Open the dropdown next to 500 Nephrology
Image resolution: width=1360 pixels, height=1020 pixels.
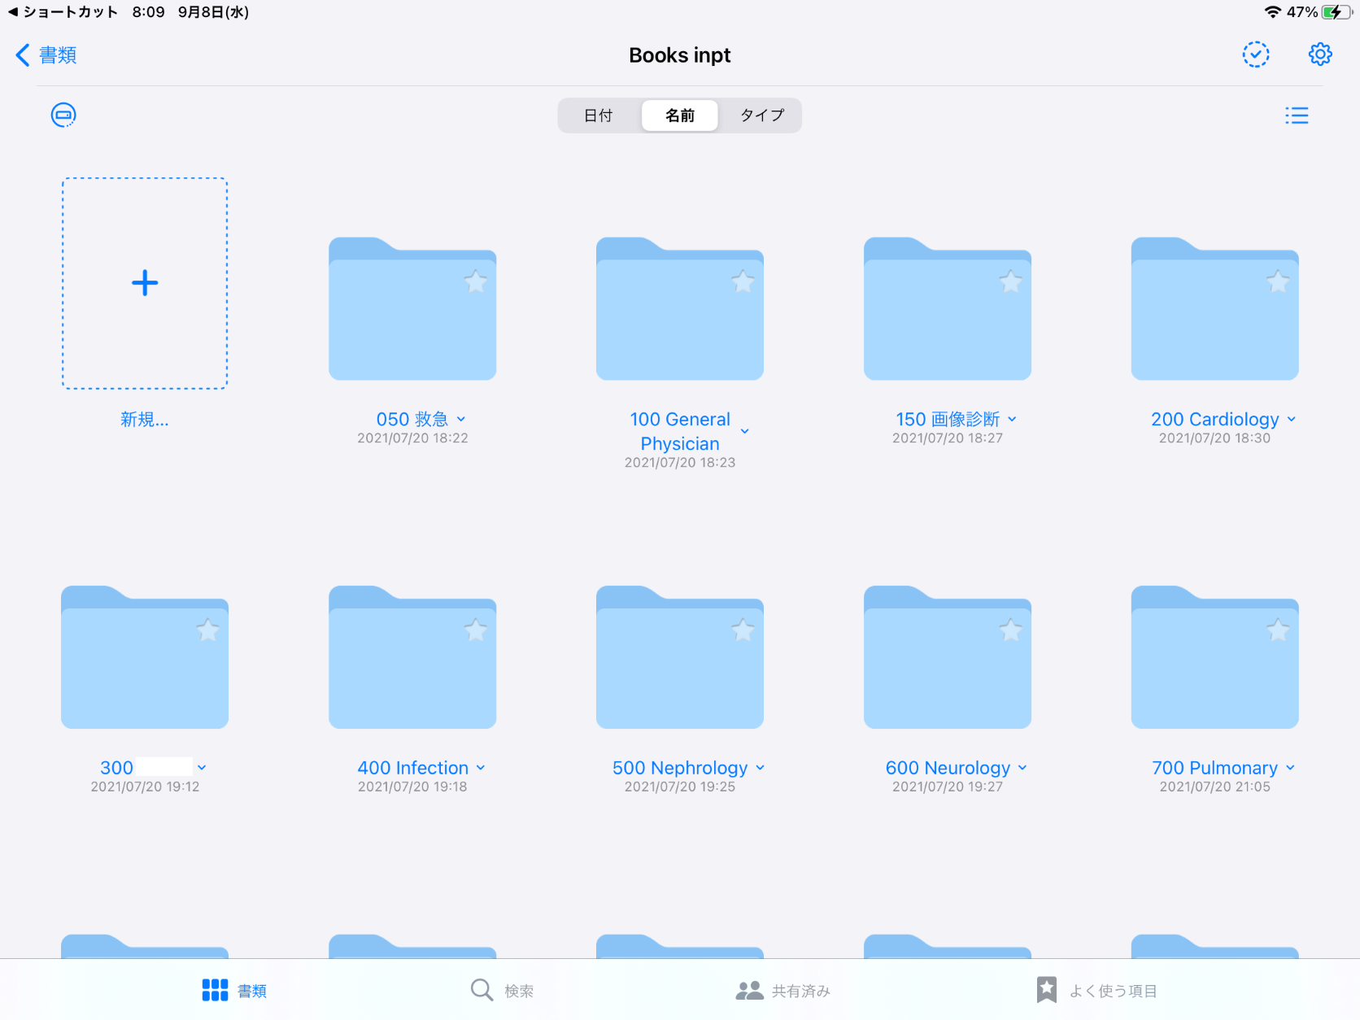click(760, 768)
